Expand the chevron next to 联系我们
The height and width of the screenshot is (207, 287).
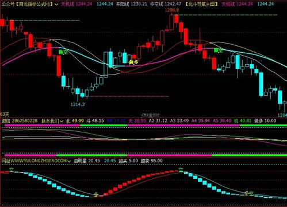point(62,121)
